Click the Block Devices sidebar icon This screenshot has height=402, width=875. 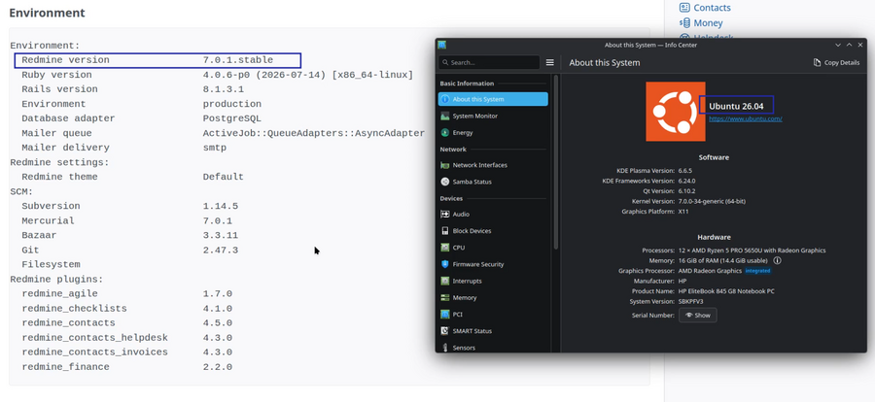click(444, 231)
